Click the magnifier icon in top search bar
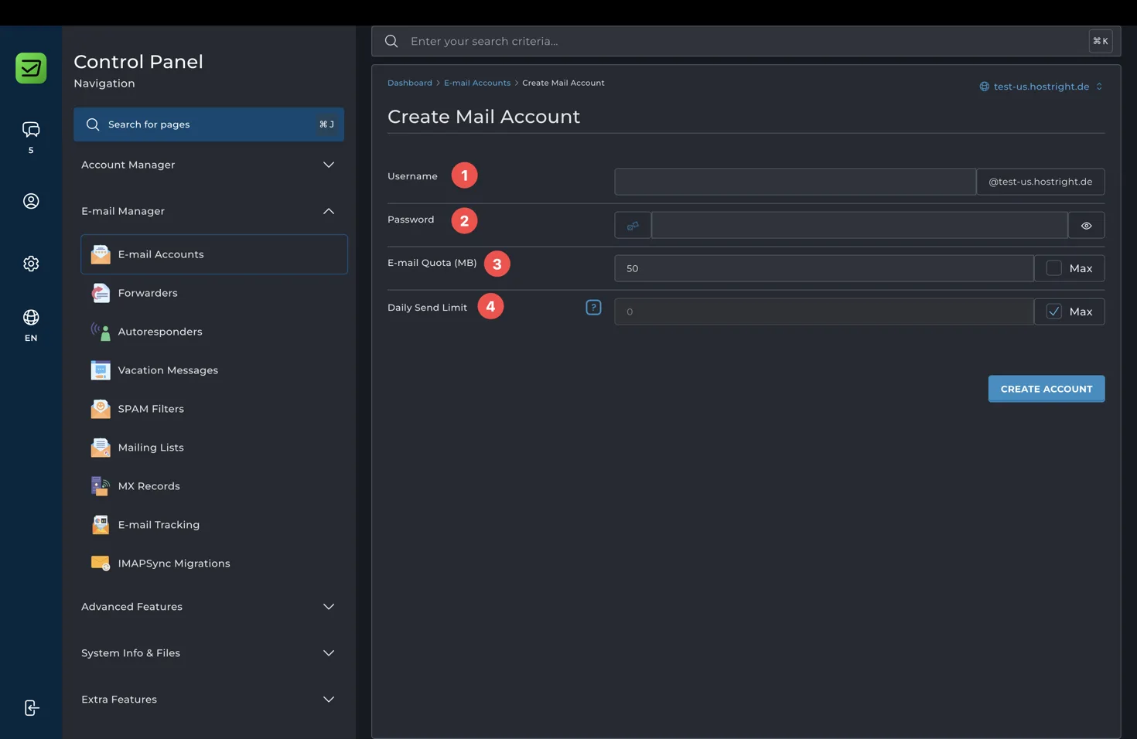Viewport: 1137px width, 739px height. 391,41
